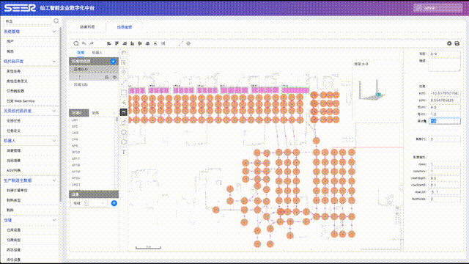Click the sidebar filter search field
Viewport: 469px width, 264px height.
coord(28,21)
